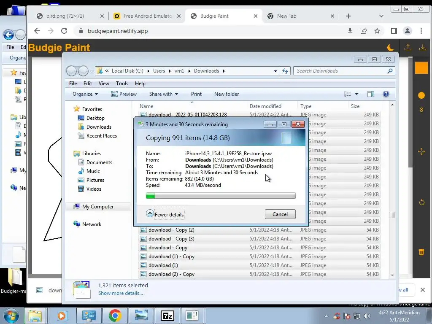Screen dimensions: 432x324
Task: Toggle the preview pane icon
Action: [x=371, y=94]
